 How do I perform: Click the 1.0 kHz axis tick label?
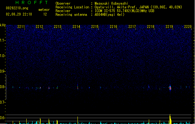[x=2, y=56]
